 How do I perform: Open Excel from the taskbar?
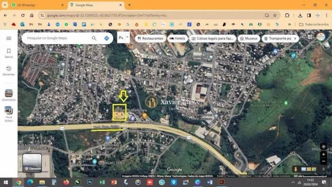click(x=102, y=182)
